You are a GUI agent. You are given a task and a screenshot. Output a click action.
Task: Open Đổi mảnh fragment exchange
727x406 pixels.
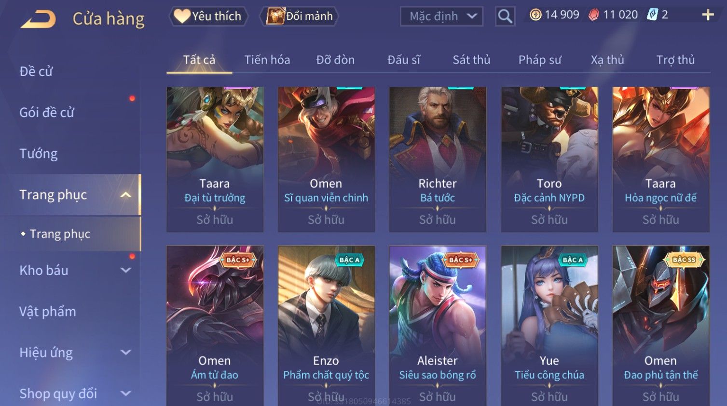[300, 16]
